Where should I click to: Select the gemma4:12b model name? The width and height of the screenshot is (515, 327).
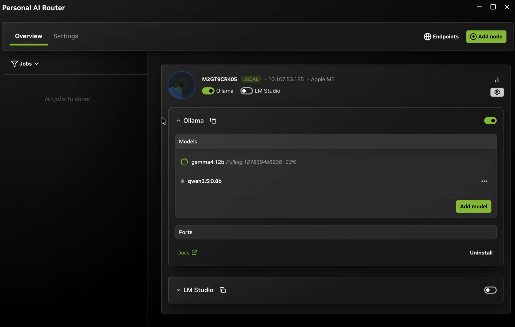(x=208, y=162)
